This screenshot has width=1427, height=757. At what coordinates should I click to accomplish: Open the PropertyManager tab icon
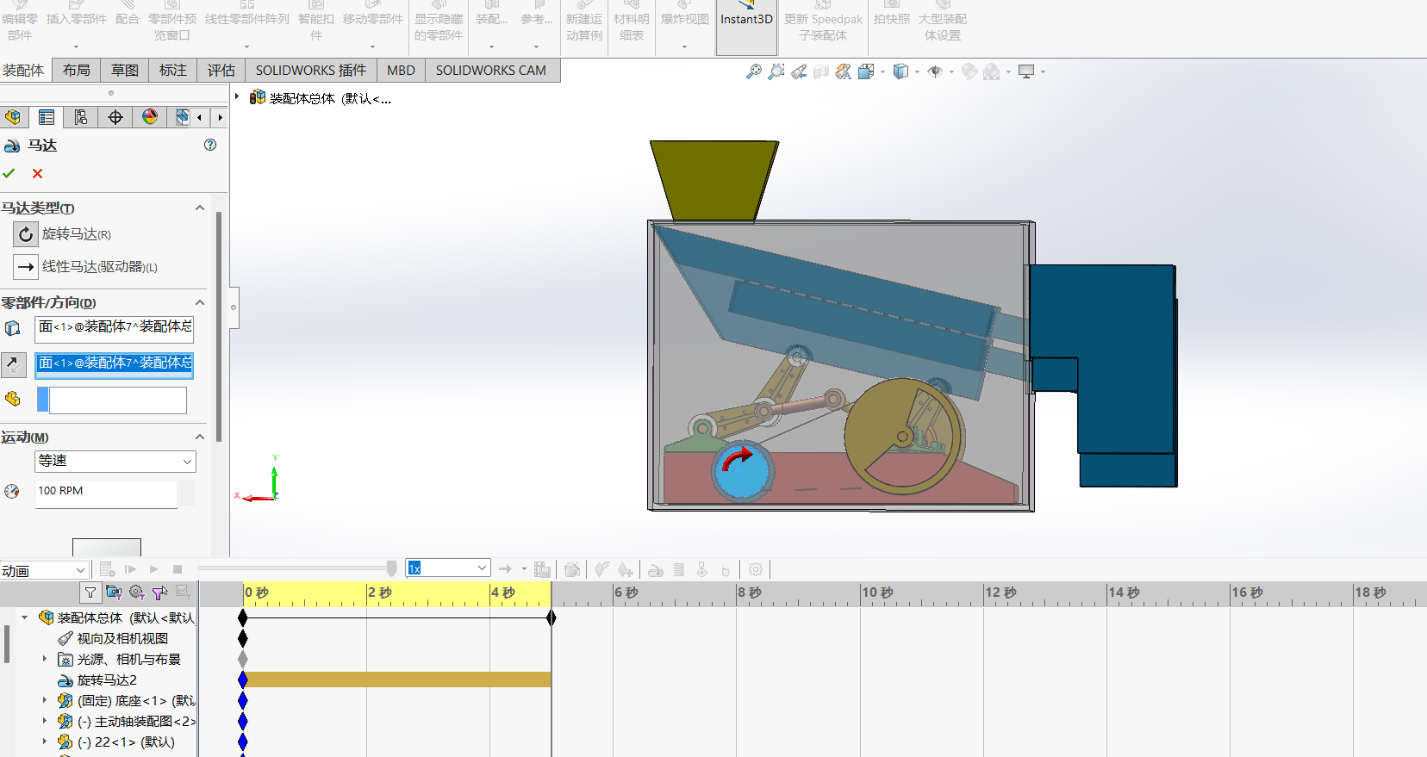(47, 117)
